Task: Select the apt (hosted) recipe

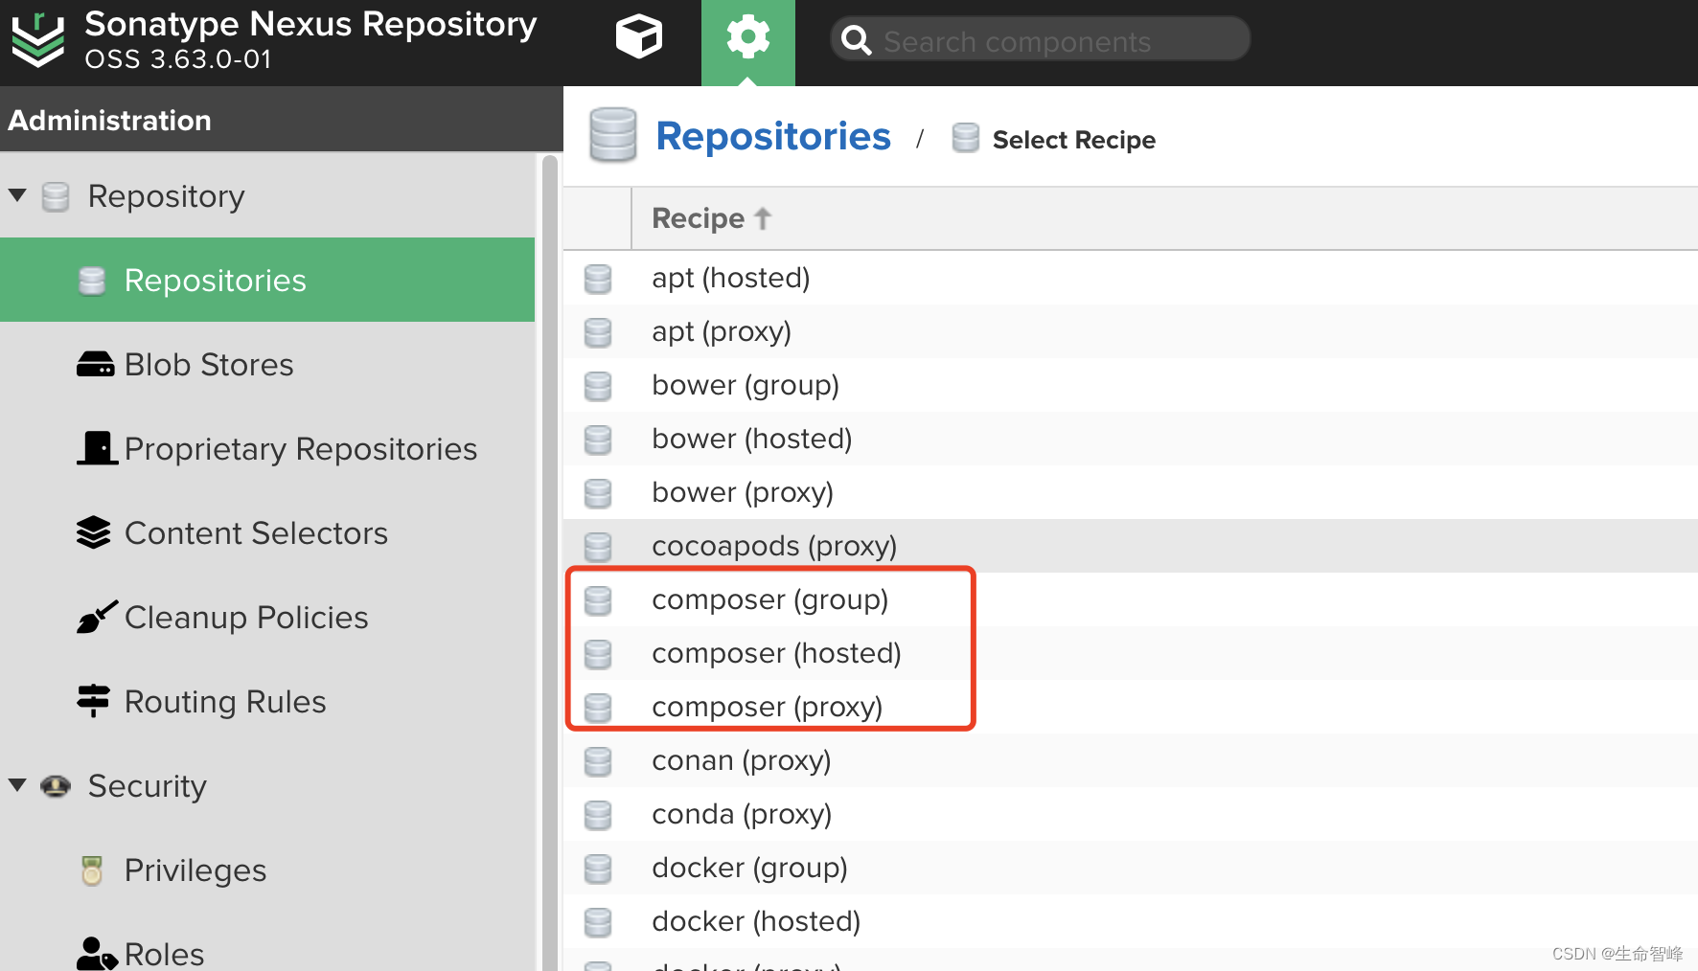Action: coord(1131,278)
